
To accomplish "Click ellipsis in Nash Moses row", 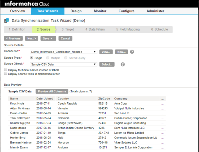I will [162, 128].
